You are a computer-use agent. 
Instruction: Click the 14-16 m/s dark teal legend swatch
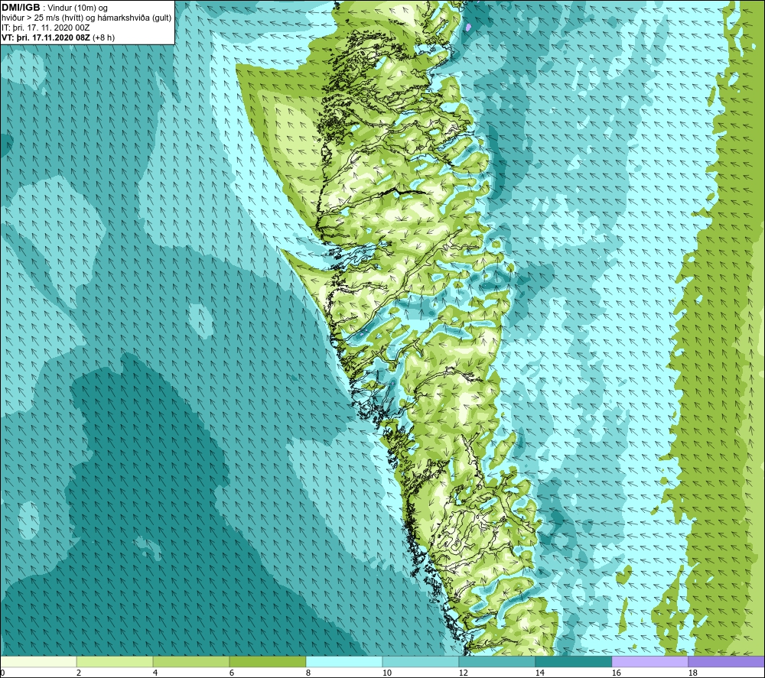[573, 661]
